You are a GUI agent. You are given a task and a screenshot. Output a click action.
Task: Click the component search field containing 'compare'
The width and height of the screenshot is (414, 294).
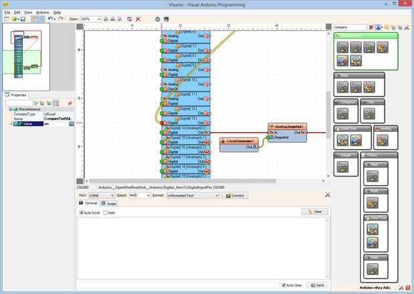(350, 27)
